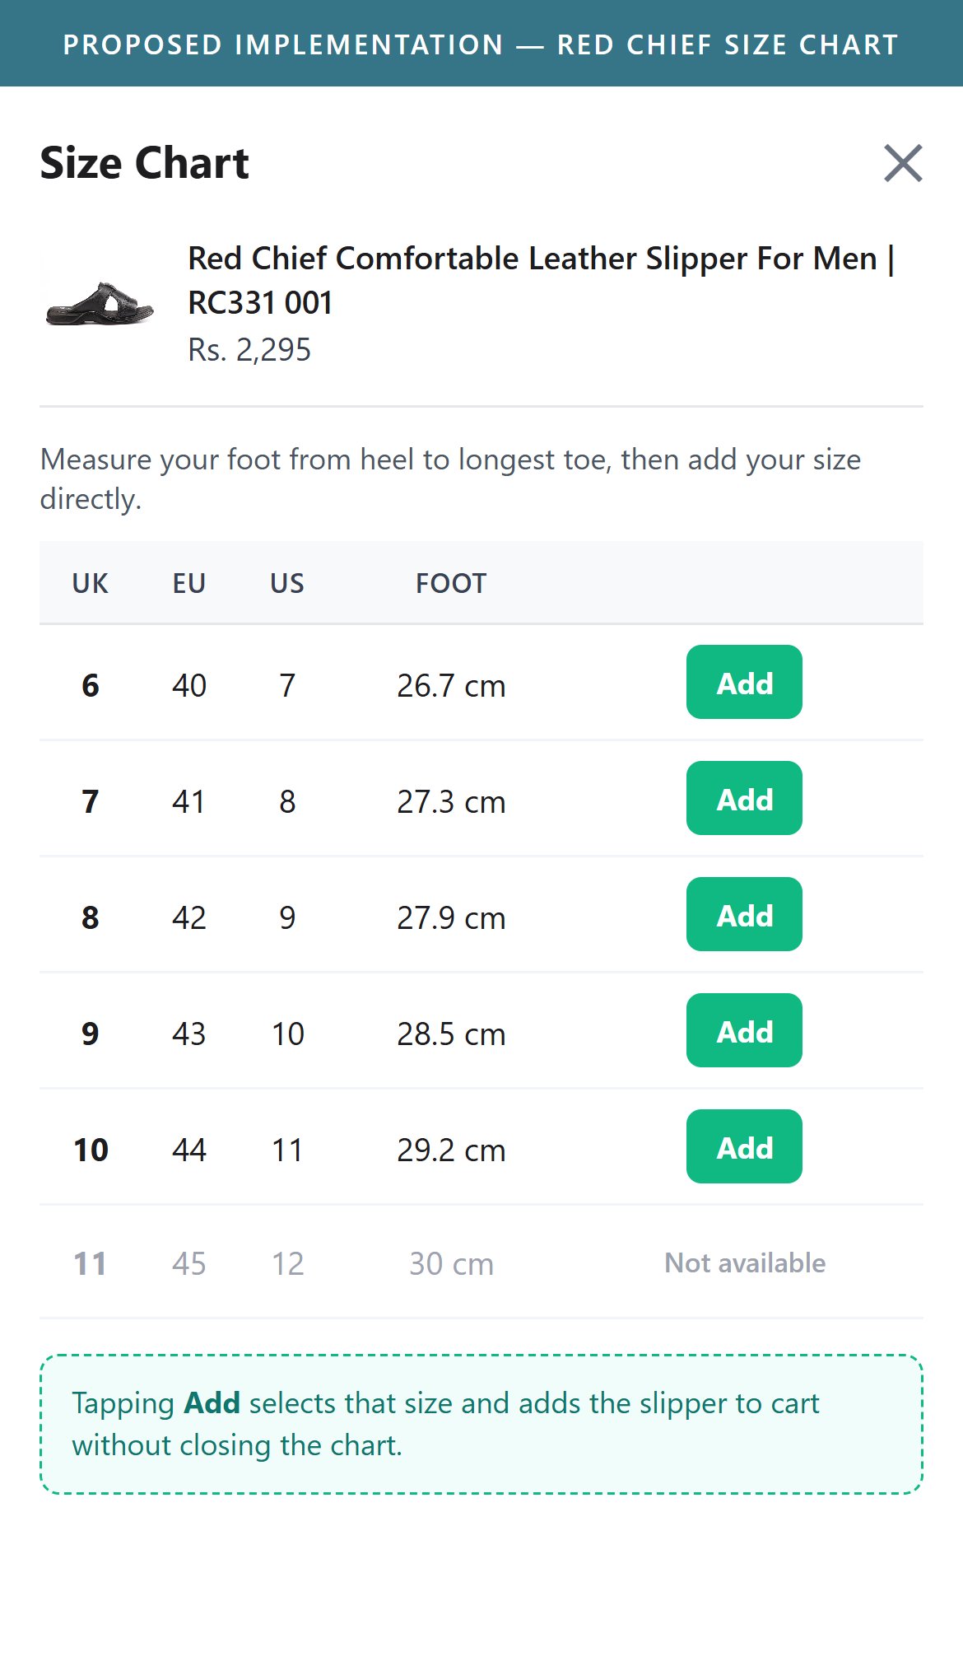
Task: Add UK size 6 to cart
Action: pos(744,682)
